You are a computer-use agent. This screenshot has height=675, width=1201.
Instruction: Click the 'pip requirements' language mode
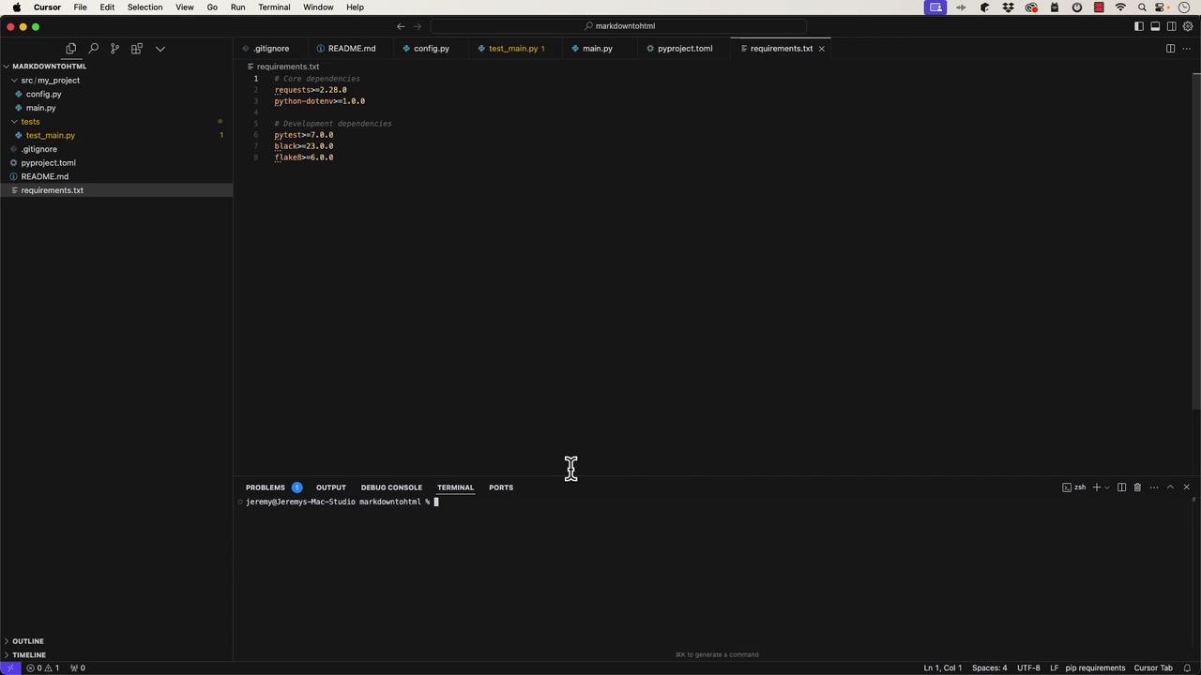[x=1095, y=668]
